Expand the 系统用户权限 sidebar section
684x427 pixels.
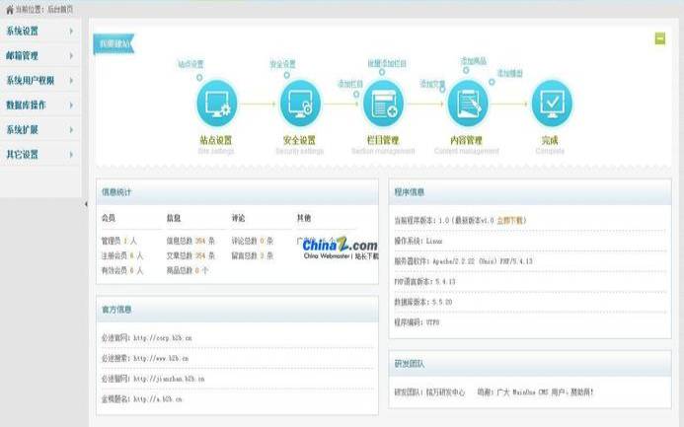click(39, 80)
